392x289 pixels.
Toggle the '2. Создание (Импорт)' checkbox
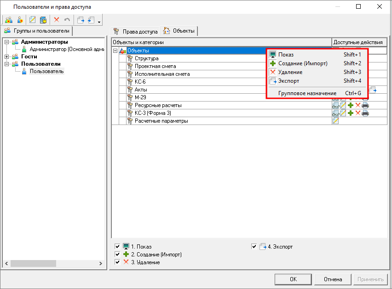[x=117, y=255]
